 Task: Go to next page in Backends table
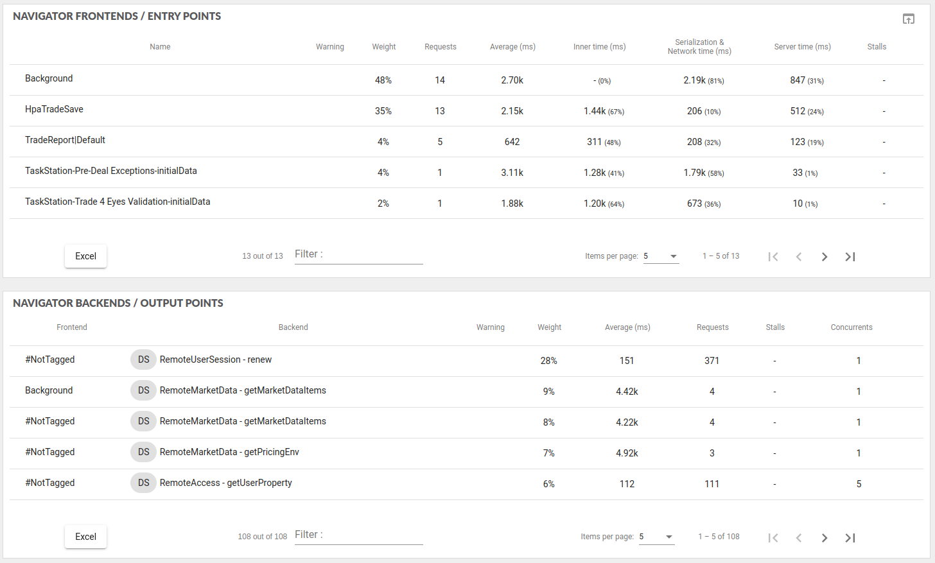click(825, 537)
